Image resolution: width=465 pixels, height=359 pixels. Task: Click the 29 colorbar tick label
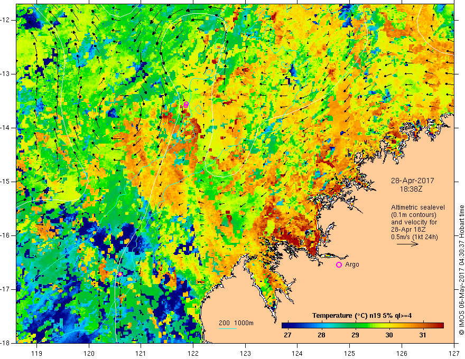(x=355, y=335)
